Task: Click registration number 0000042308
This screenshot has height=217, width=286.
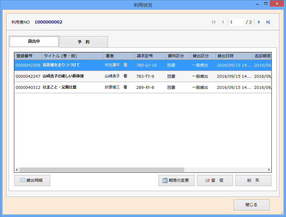Action: click(x=28, y=65)
